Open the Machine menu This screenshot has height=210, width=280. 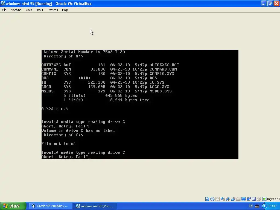[16, 10]
